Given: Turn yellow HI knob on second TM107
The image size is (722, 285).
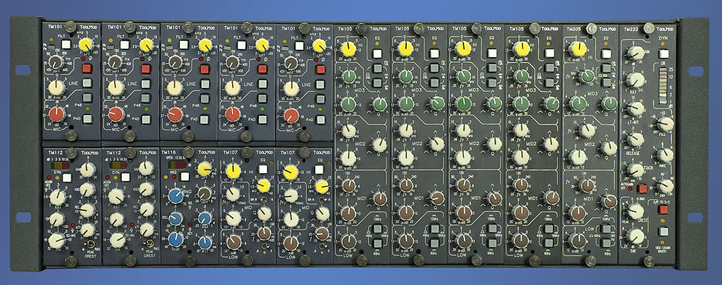Looking at the screenshot, I should [291, 172].
